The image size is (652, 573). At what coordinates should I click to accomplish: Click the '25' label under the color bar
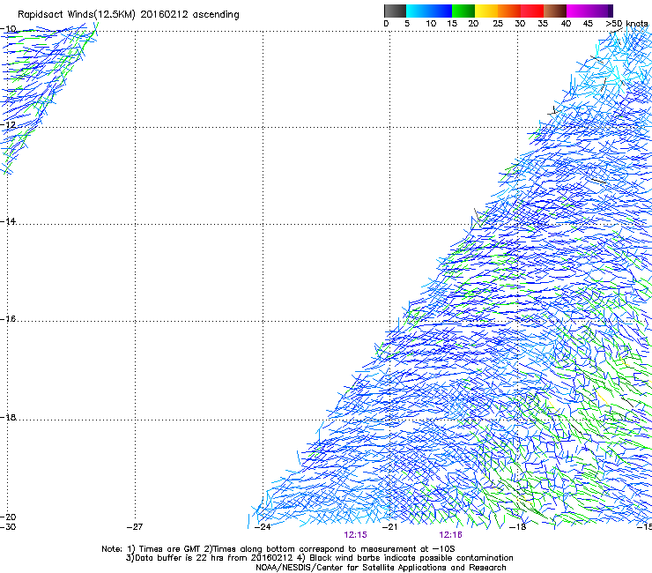[x=498, y=24]
